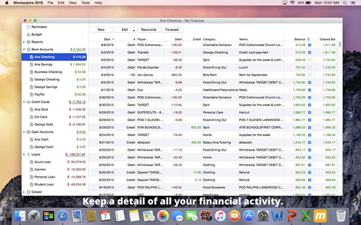The height and width of the screenshot is (225, 361).
Task: Uncheck cleared box for 9/6/2015 Cottonwood donation
Action: pos(310,45)
